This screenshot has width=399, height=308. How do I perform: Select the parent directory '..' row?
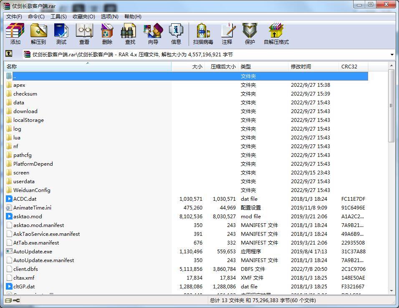click(187, 76)
